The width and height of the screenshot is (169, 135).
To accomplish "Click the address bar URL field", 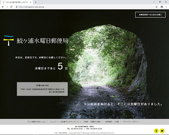I will (78, 7).
